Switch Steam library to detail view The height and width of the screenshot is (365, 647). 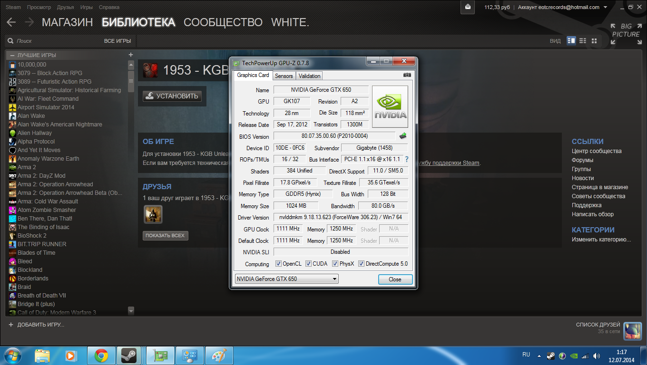click(x=571, y=41)
